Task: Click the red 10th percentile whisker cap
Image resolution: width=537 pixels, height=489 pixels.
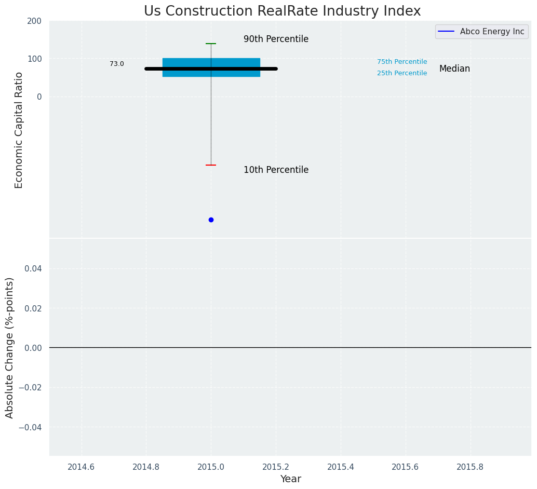Action: tap(211, 165)
